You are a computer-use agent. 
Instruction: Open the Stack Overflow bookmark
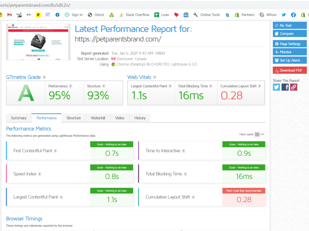tap(134, 15)
